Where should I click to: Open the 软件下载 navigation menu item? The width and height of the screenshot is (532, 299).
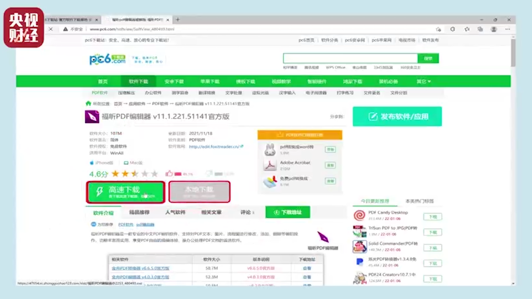pos(138,82)
